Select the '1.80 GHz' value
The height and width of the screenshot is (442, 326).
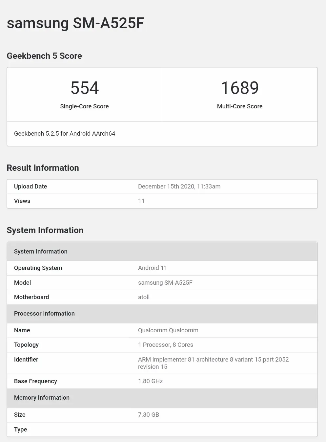pos(151,381)
